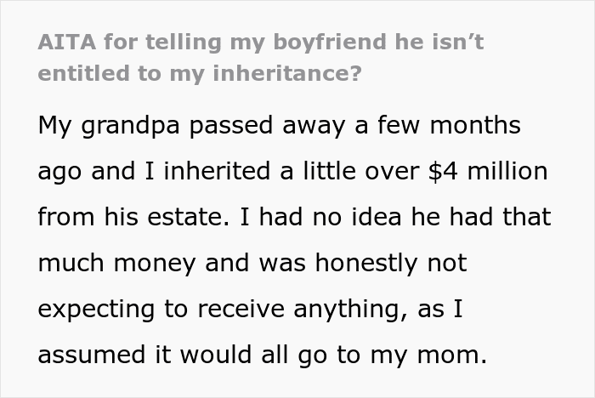The height and width of the screenshot is (398, 595).
Task: Click the word "assumed" in the last line
Action: pos(92,355)
